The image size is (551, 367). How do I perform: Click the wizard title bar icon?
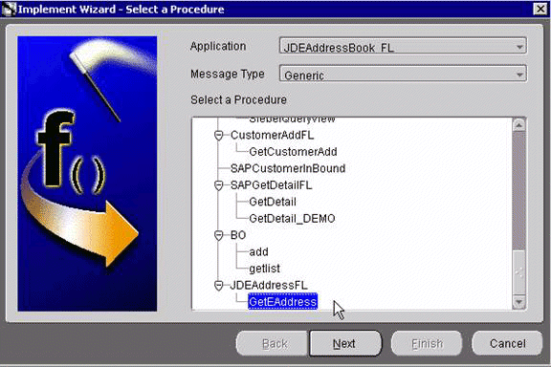[x=9, y=10]
